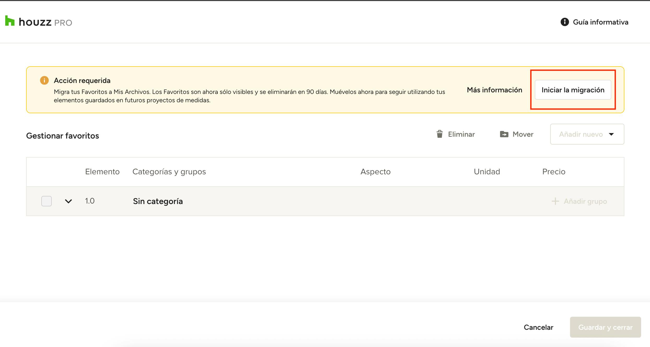Click the Añadir grupo plus icon
Image resolution: width=650 pixels, height=347 pixels.
point(555,201)
